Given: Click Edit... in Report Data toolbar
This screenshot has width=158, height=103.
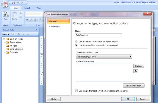Looking at the screenshot, I should [x=13, y=34].
